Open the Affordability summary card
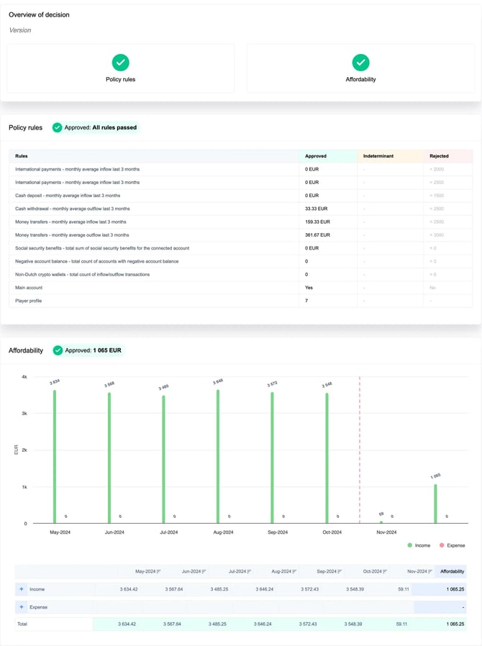The width and height of the screenshot is (482, 646). point(361,68)
